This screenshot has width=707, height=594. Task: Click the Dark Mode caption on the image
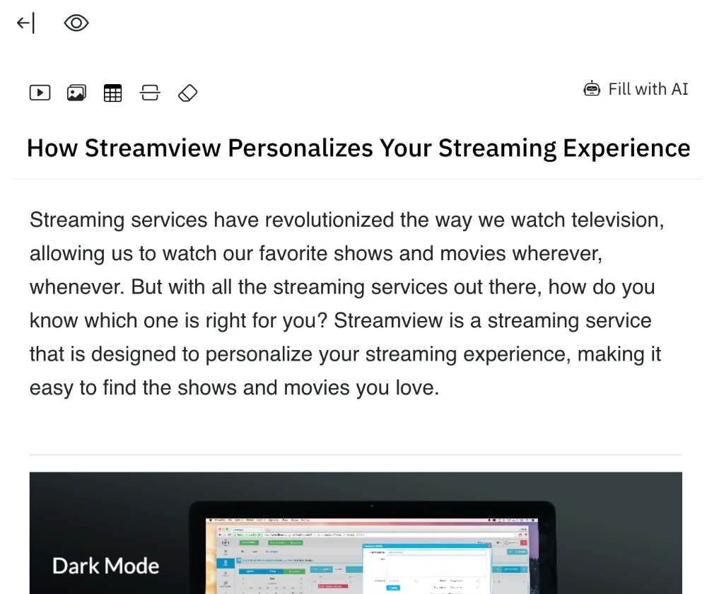coord(105,566)
